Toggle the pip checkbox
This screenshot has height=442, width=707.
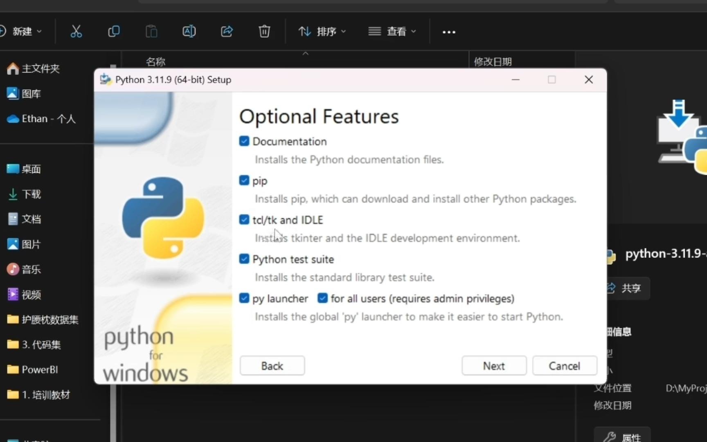[x=244, y=180]
